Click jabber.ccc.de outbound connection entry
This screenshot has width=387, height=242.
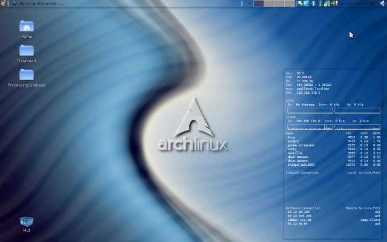click(x=299, y=220)
